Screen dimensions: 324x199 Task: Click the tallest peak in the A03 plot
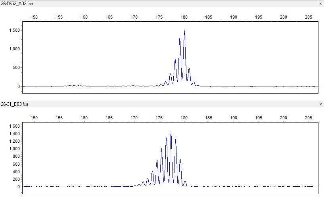[184, 32]
